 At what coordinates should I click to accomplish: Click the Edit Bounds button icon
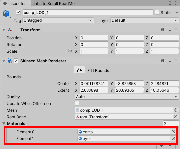click(x=79, y=70)
